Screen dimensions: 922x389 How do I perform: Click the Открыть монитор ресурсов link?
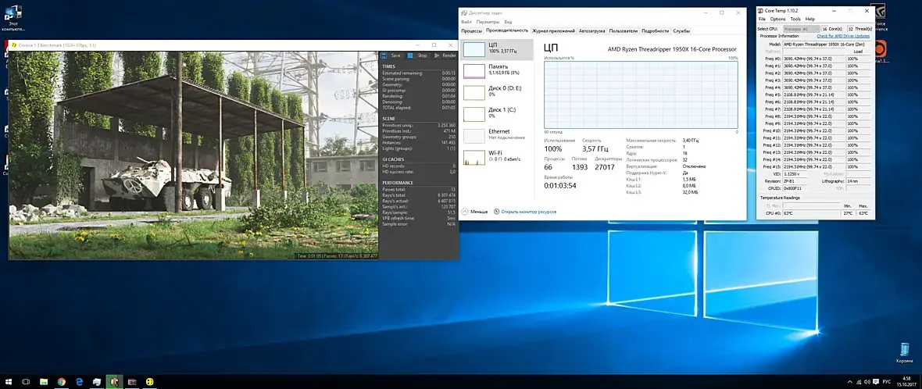coord(529,212)
